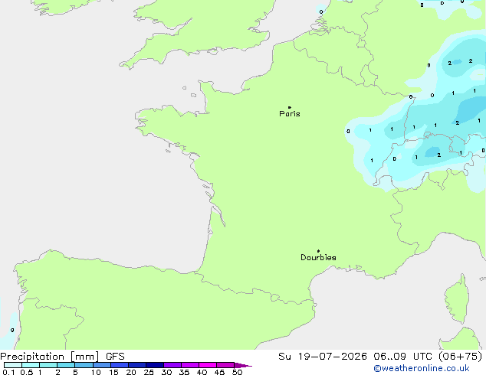Pick the 30–35 mm legend swatch
This screenshot has height=375, width=486.
click(172, 365)
